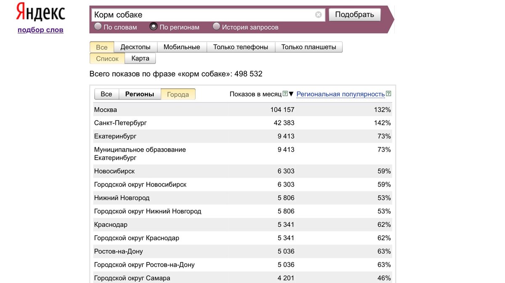Open the подбор слов link
Screen dimensions: 505x283
(x=40, y=30)
